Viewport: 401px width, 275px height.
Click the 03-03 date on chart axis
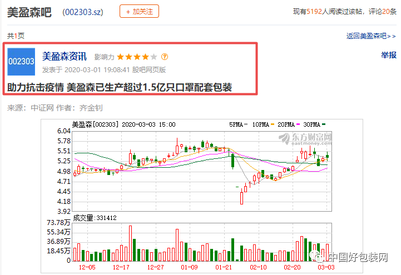326,267
